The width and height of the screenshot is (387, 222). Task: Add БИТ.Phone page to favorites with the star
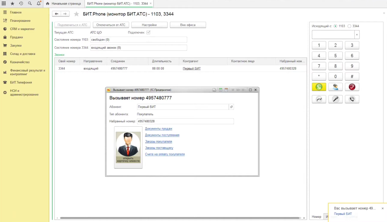click(x=76, y=14)
